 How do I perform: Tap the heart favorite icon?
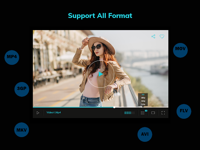click(x=162, y=36)
